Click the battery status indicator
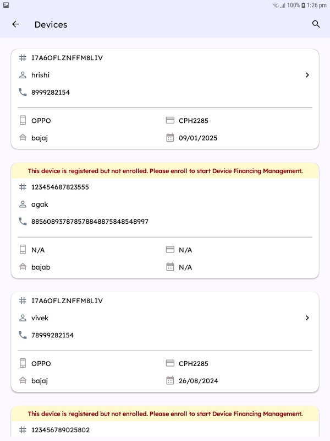The width and height of the screenshot is (330, 441). [x=304, y=5]
